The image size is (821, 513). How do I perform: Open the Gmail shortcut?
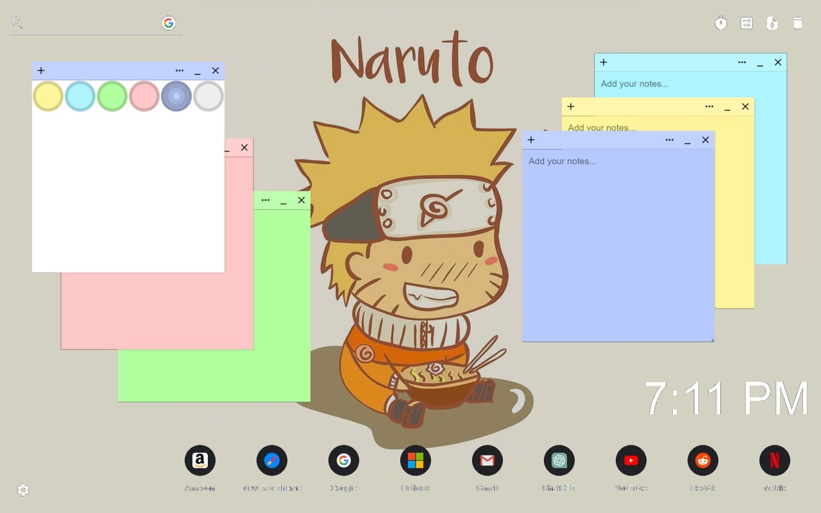(487, 460)
